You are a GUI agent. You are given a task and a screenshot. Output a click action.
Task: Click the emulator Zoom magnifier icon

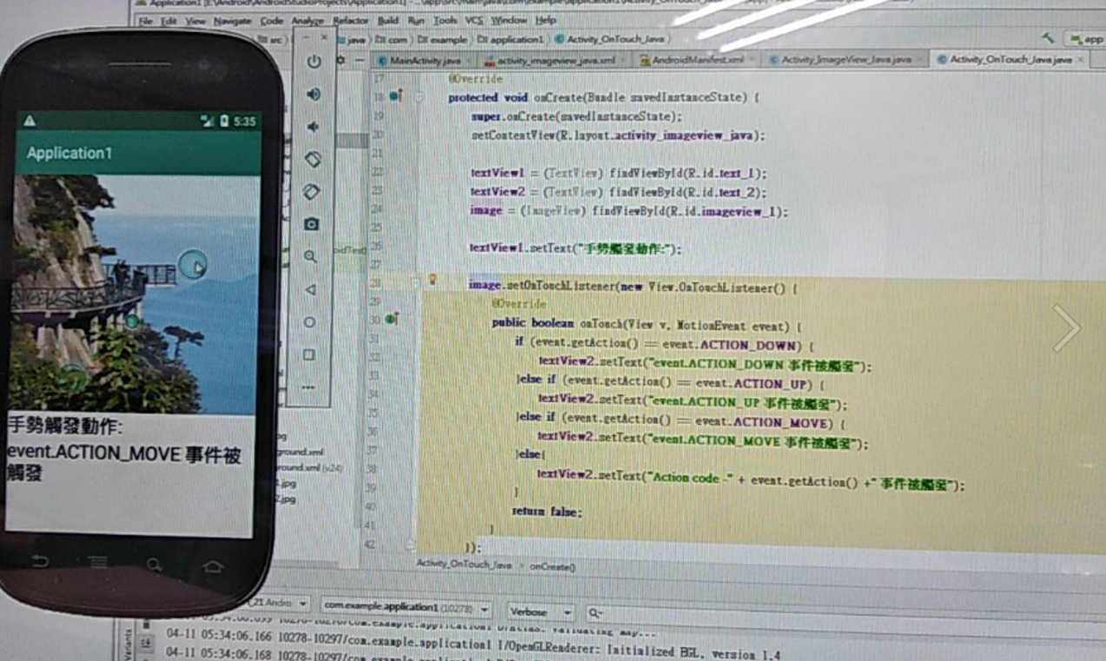(x=311, y=257)
